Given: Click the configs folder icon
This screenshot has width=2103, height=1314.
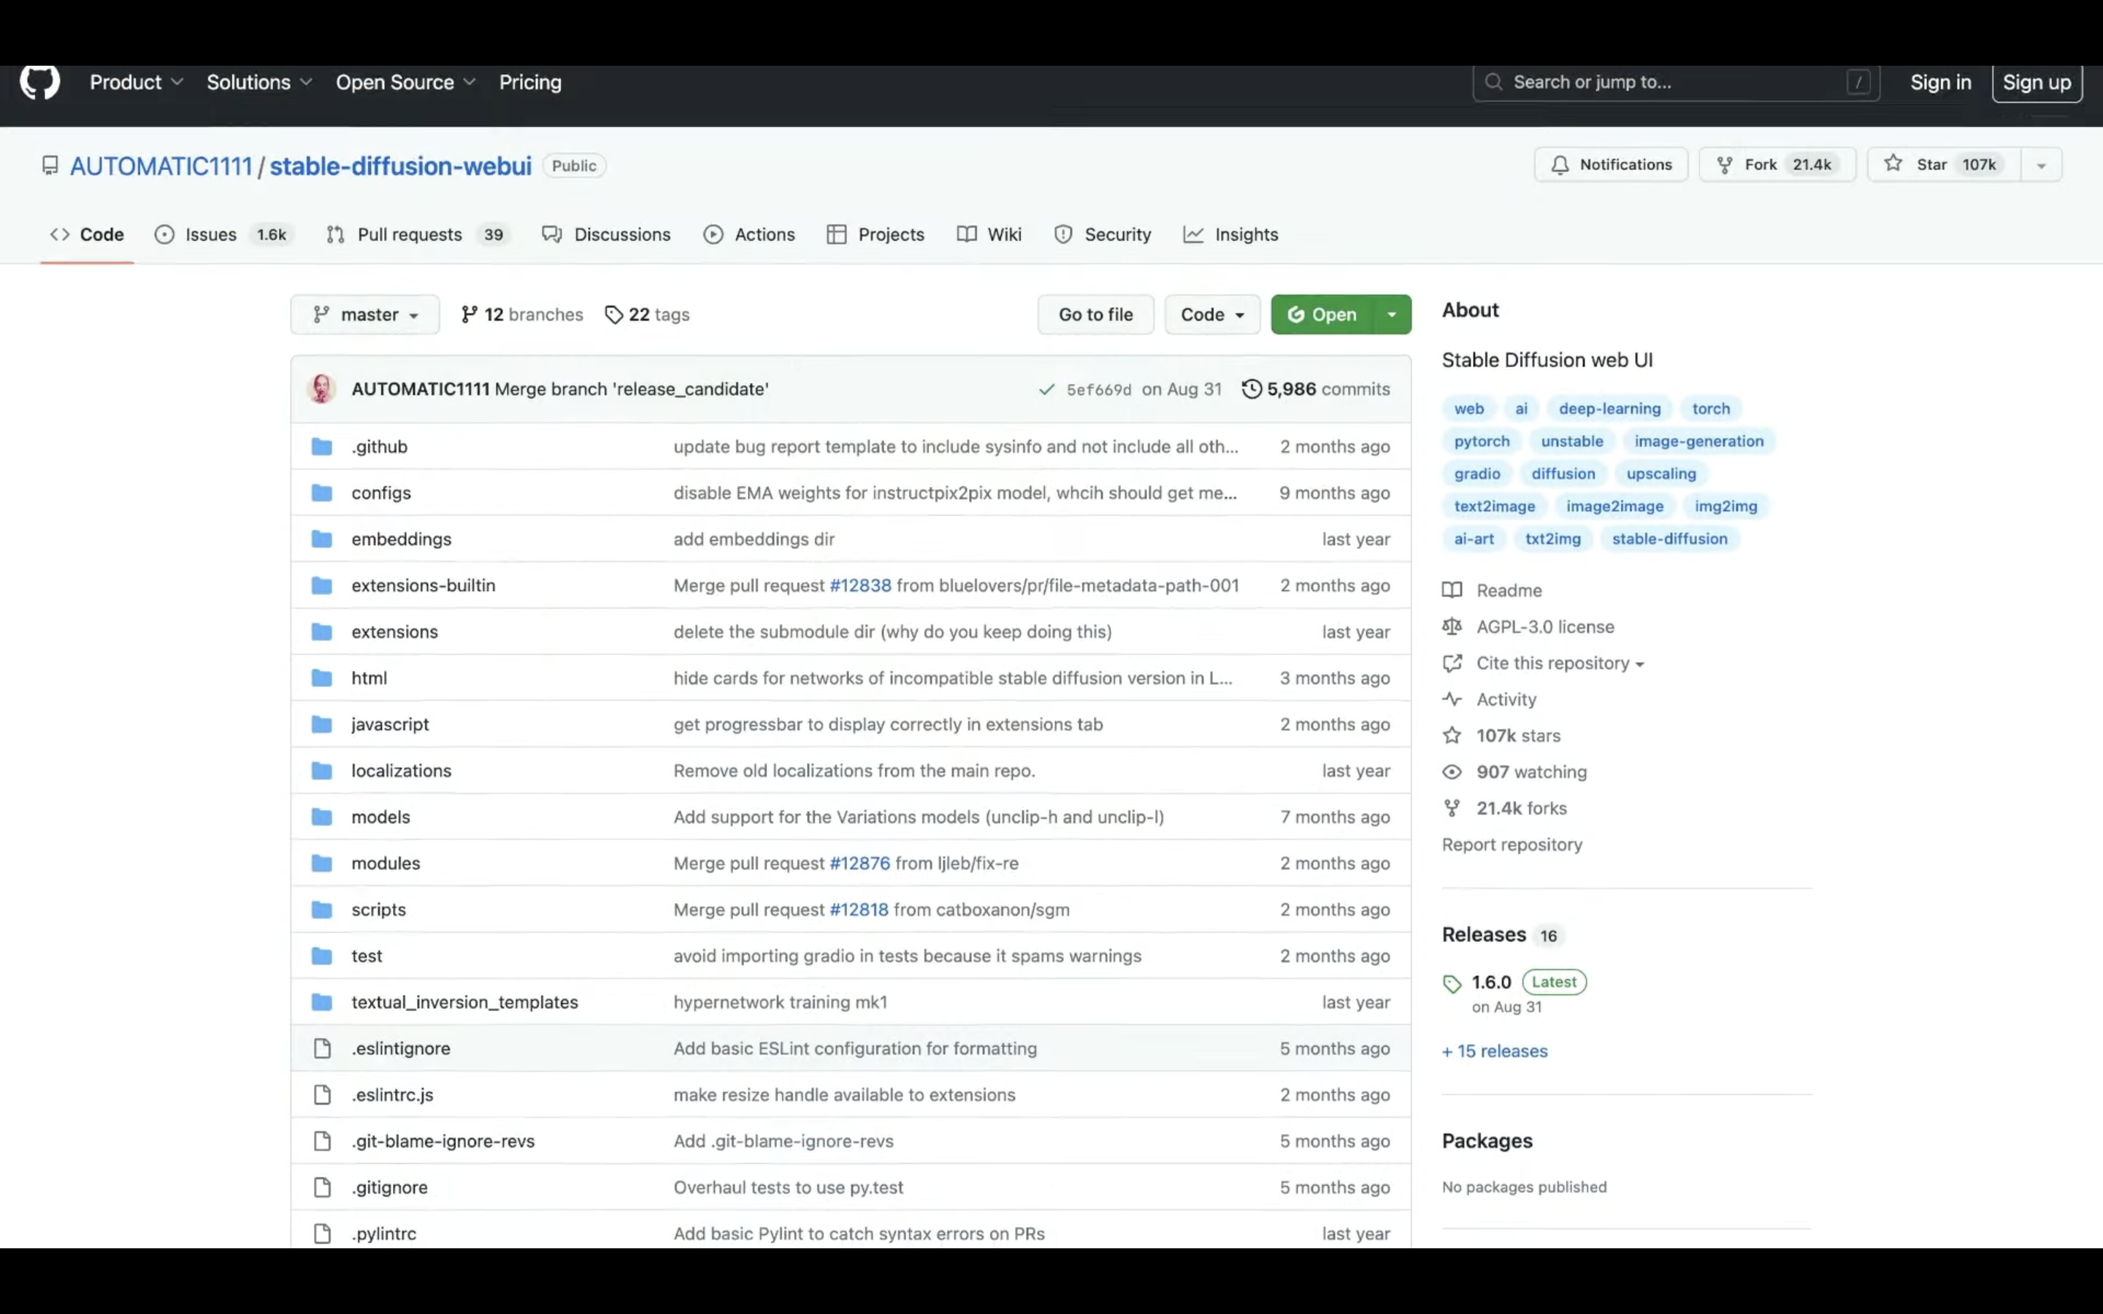Looking at the screenshot, I should (x=321, y=493).
